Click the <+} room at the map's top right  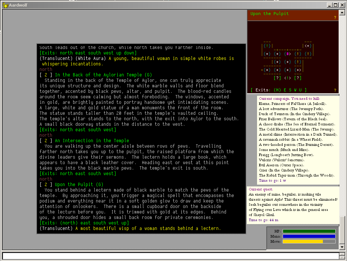tap(308, 46)
